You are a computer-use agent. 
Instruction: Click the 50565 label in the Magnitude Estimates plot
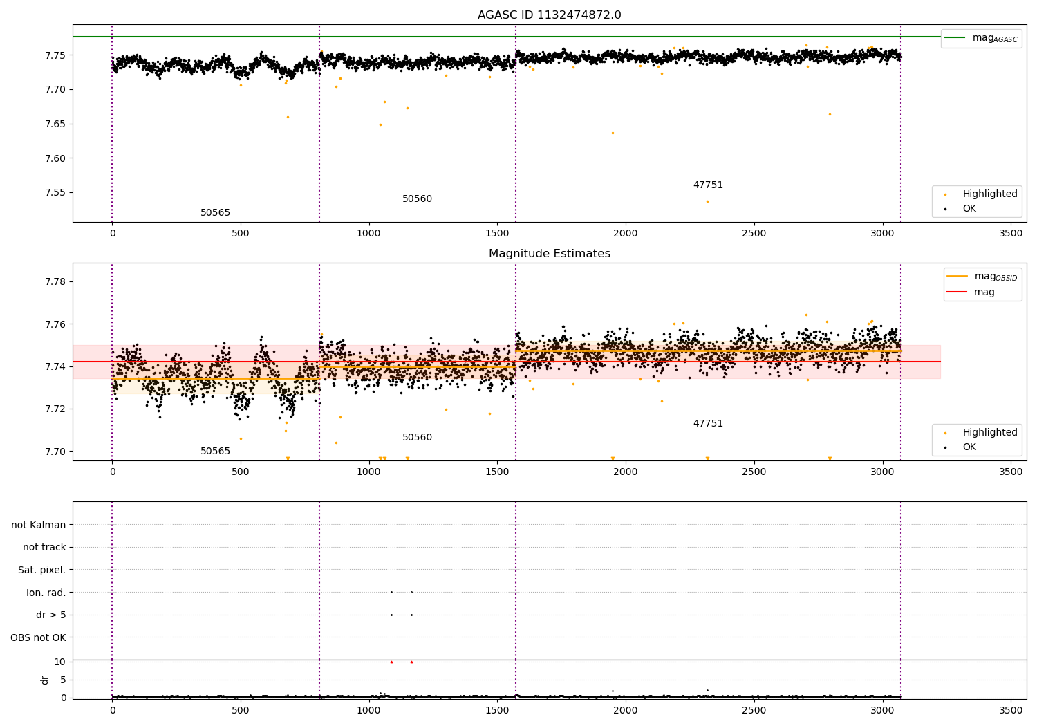coord(215,452)
